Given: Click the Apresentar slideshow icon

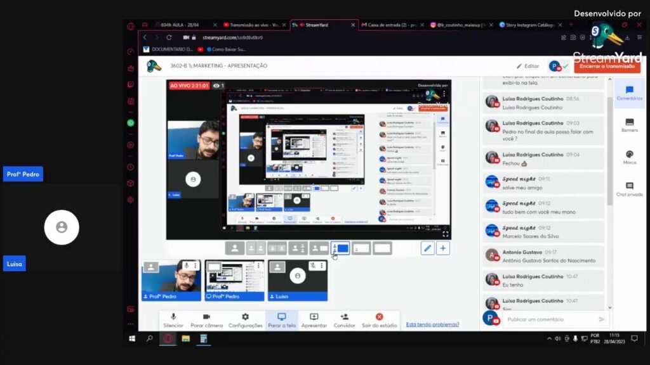Looking at the screenshot, I should (314, 317).
